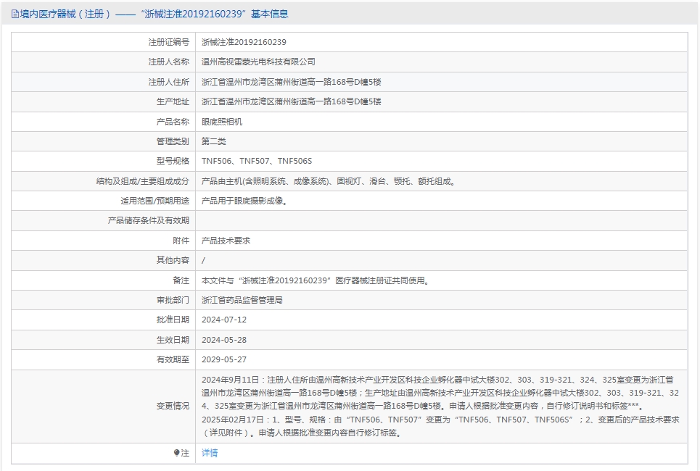
Task: Select expiry date 2029-05-27
Action: click(224, 359)
